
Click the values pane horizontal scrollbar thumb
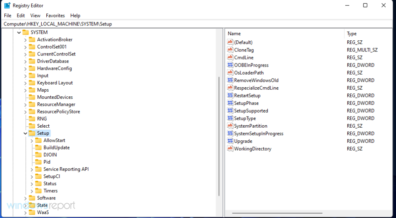277,213
